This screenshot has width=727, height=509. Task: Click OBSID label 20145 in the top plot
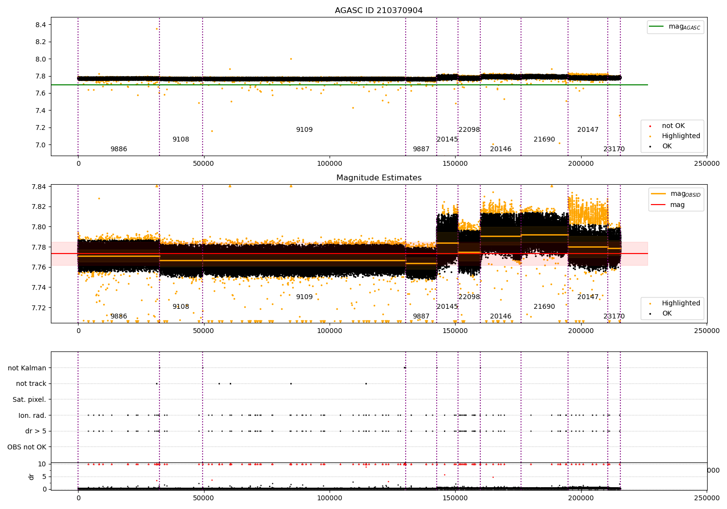[447, 140]
